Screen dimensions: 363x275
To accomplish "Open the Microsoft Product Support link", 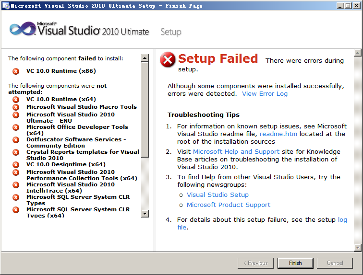I will point(229,205).
